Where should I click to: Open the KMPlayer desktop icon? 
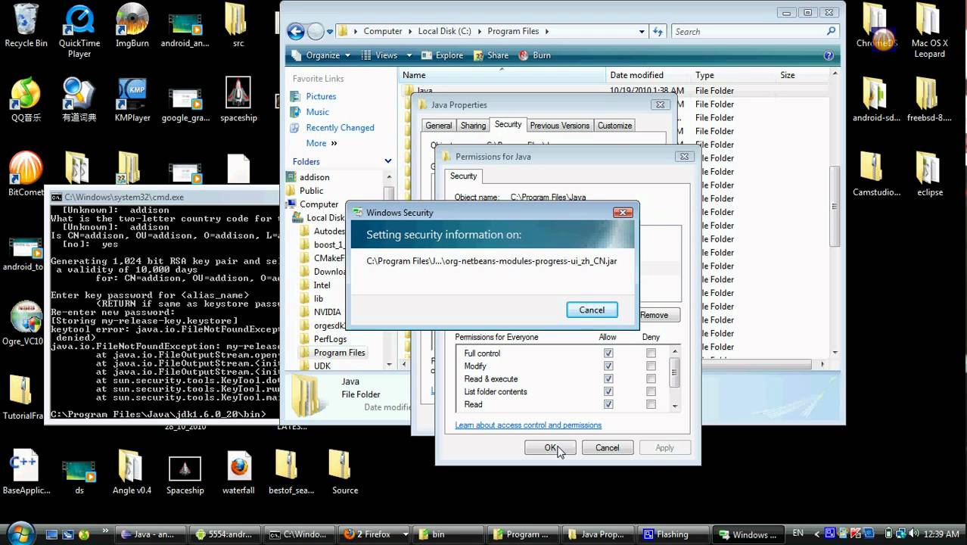(132, 99)
